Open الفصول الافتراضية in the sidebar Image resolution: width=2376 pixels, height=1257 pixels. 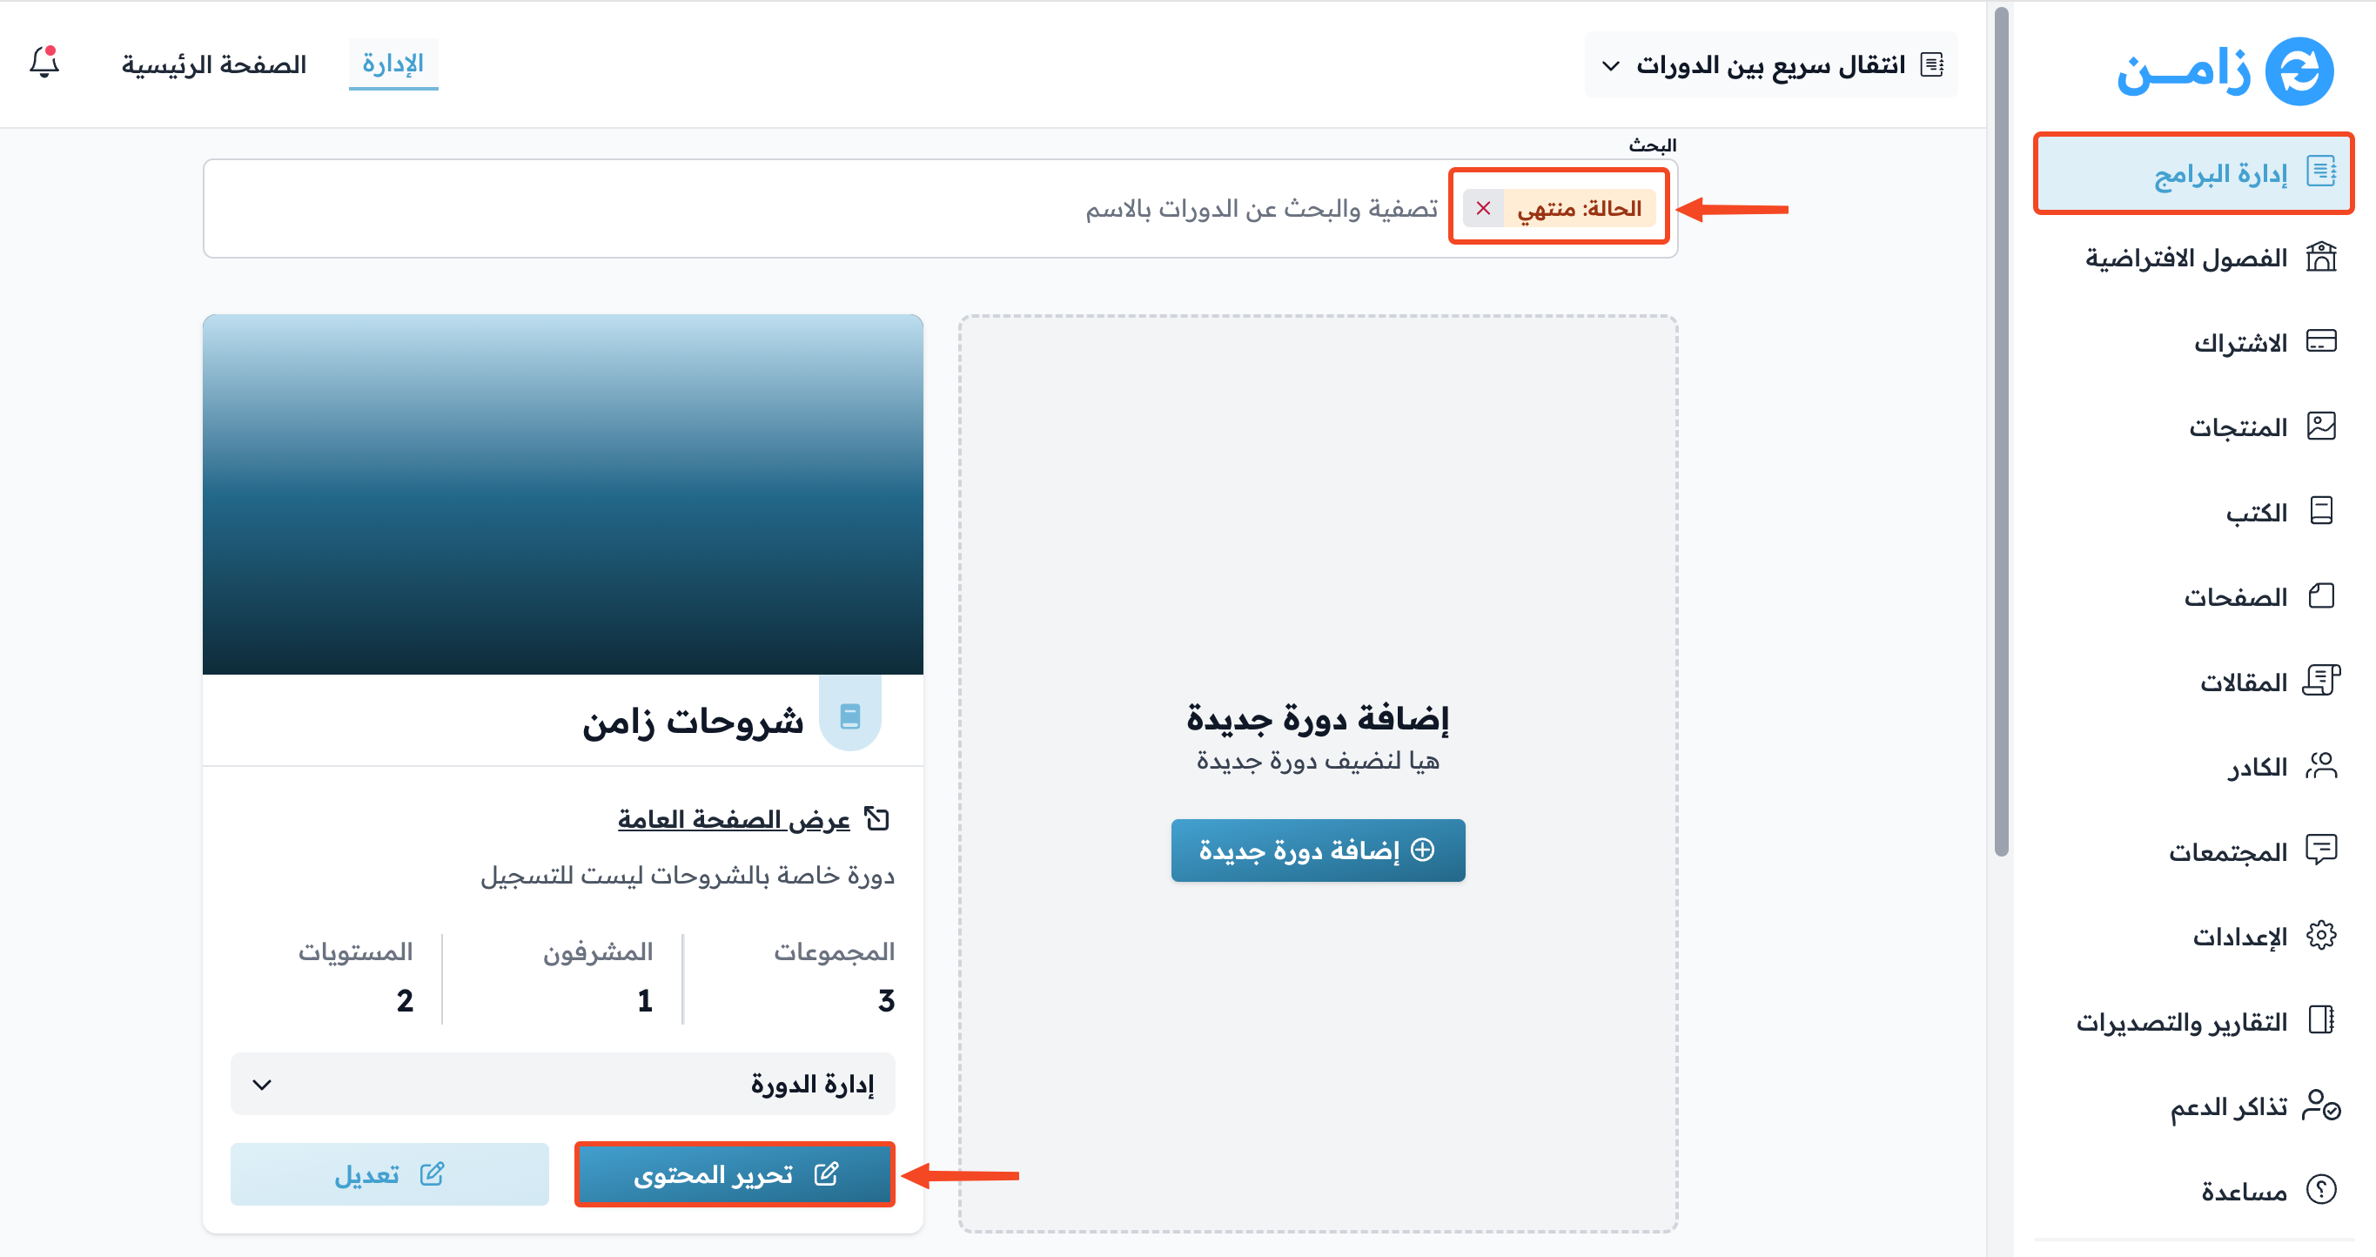pos(2210,258)
